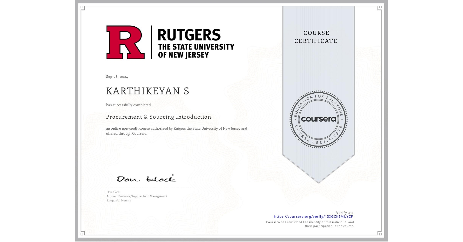Click Don Klock's handwritten signature
Screen dimensions: 463x242
click(145, 178)
